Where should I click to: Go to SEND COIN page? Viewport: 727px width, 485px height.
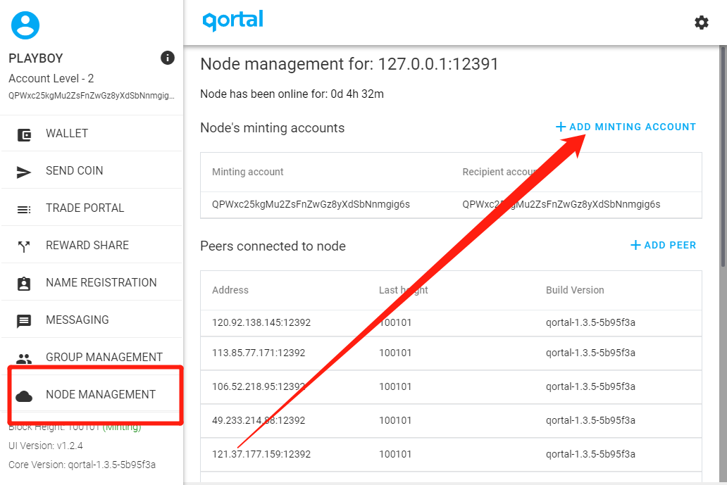(x=92, y=170)
